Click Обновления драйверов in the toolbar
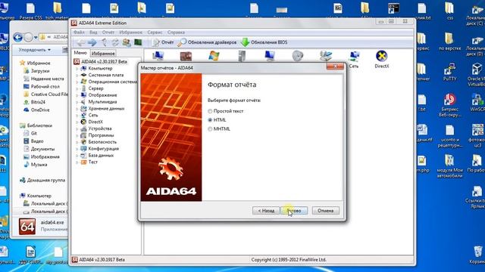The image size is (485, 272). [x=207, y=42]
